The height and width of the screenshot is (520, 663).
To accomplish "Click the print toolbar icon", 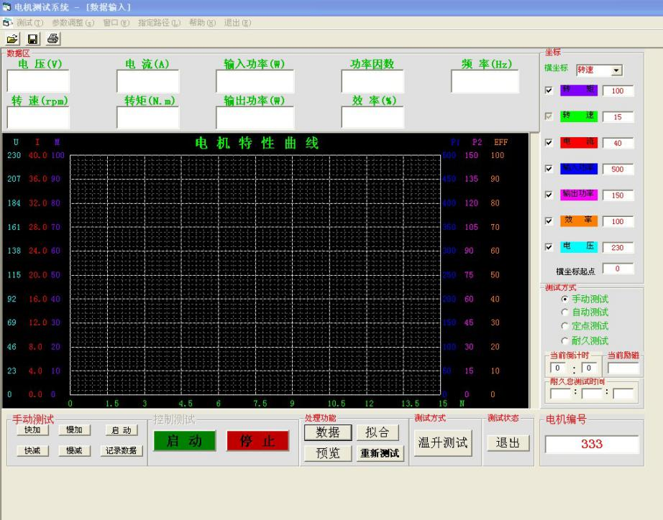I will click(52, 38).
